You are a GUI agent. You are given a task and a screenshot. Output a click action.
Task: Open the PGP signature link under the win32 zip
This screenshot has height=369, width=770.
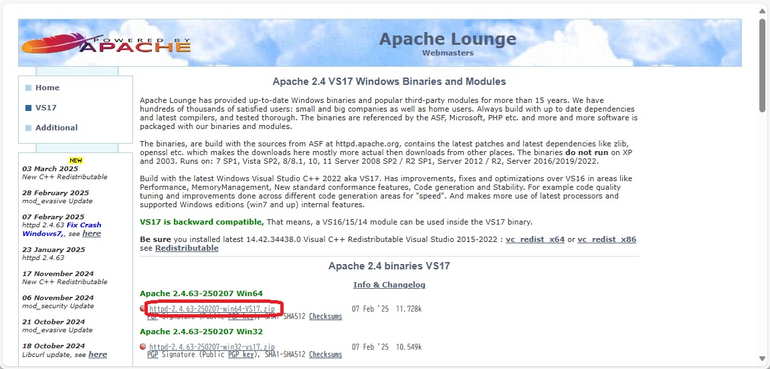click(x=153, y=354)
